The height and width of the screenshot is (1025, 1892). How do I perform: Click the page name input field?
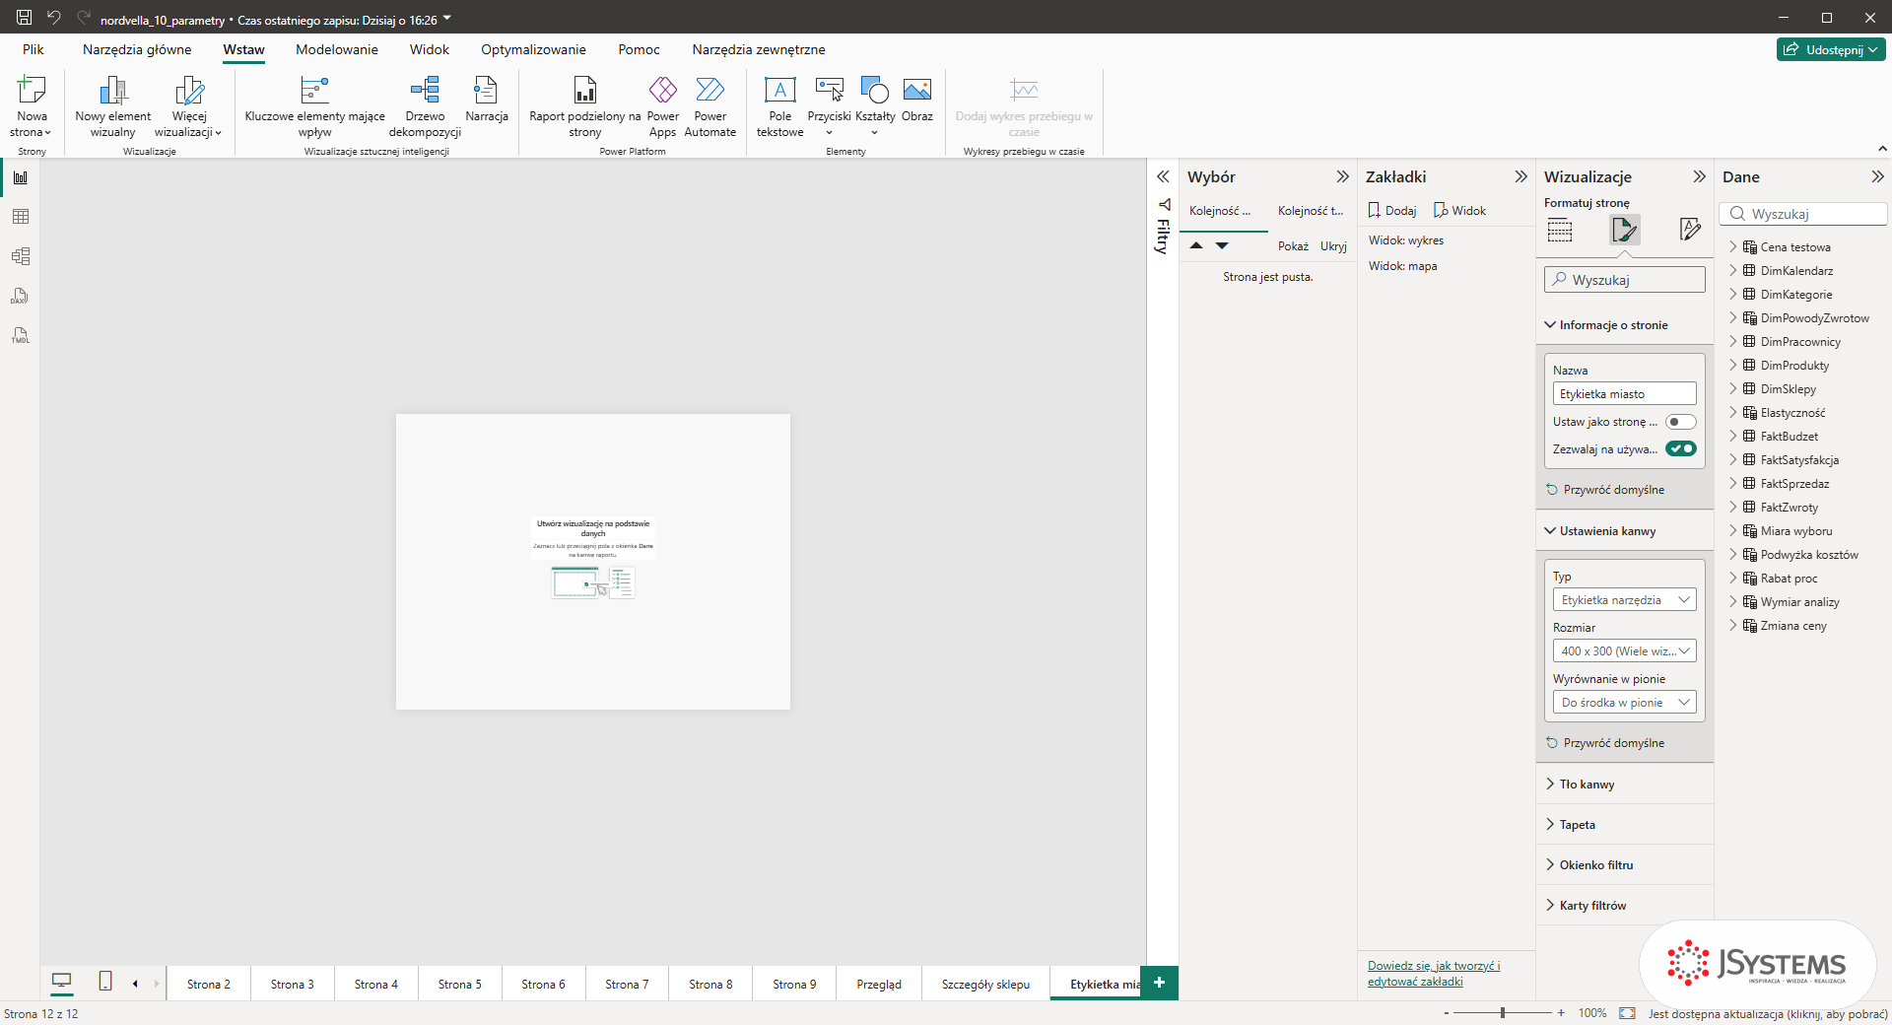coord(1624,394)
